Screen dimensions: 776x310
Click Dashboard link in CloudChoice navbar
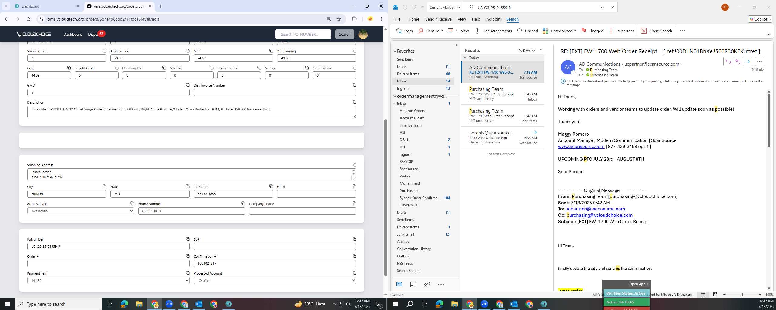(73, 34)
